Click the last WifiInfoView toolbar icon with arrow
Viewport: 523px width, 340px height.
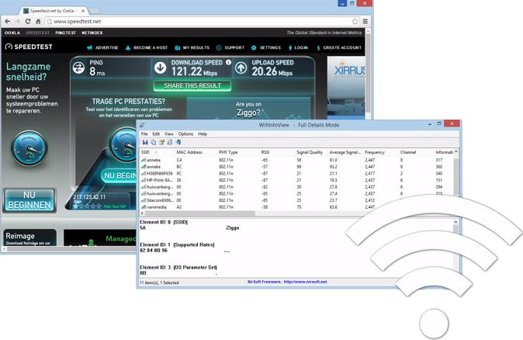[178, 142]
